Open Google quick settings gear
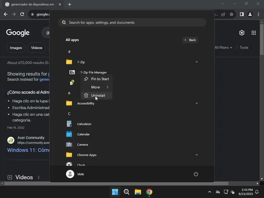264x198 pixels. [x=242, y=33]
